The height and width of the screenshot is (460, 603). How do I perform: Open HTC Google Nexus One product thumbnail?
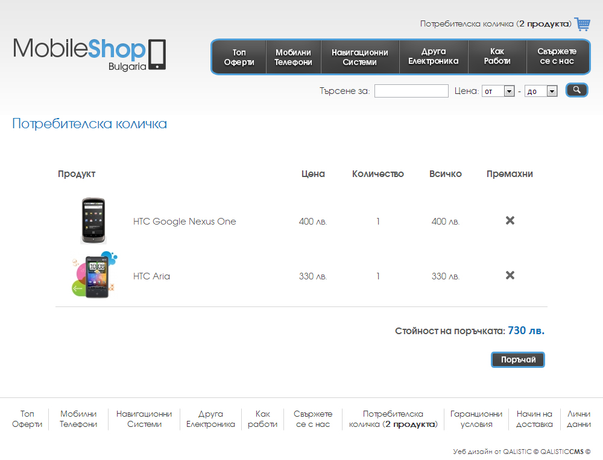[93, 221]
